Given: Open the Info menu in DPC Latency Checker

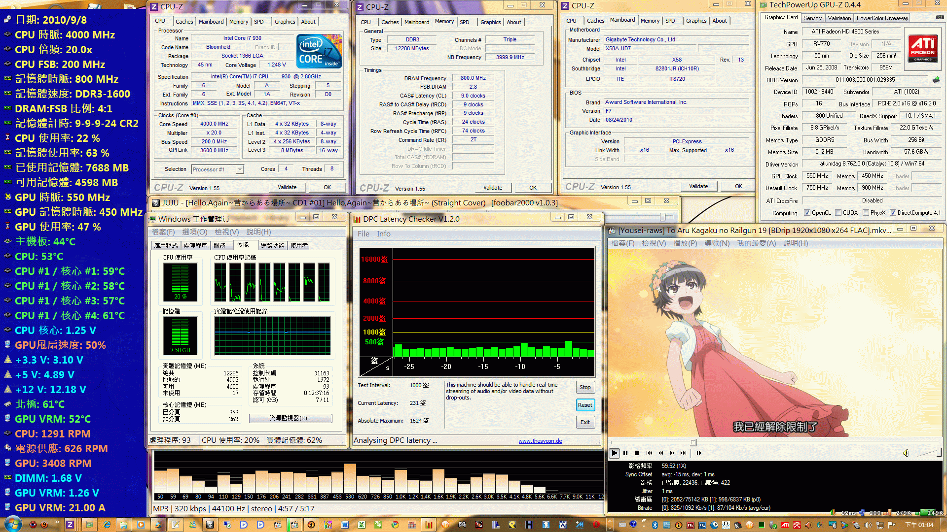Looking at the screenshot, I should (x=384, y=234).
